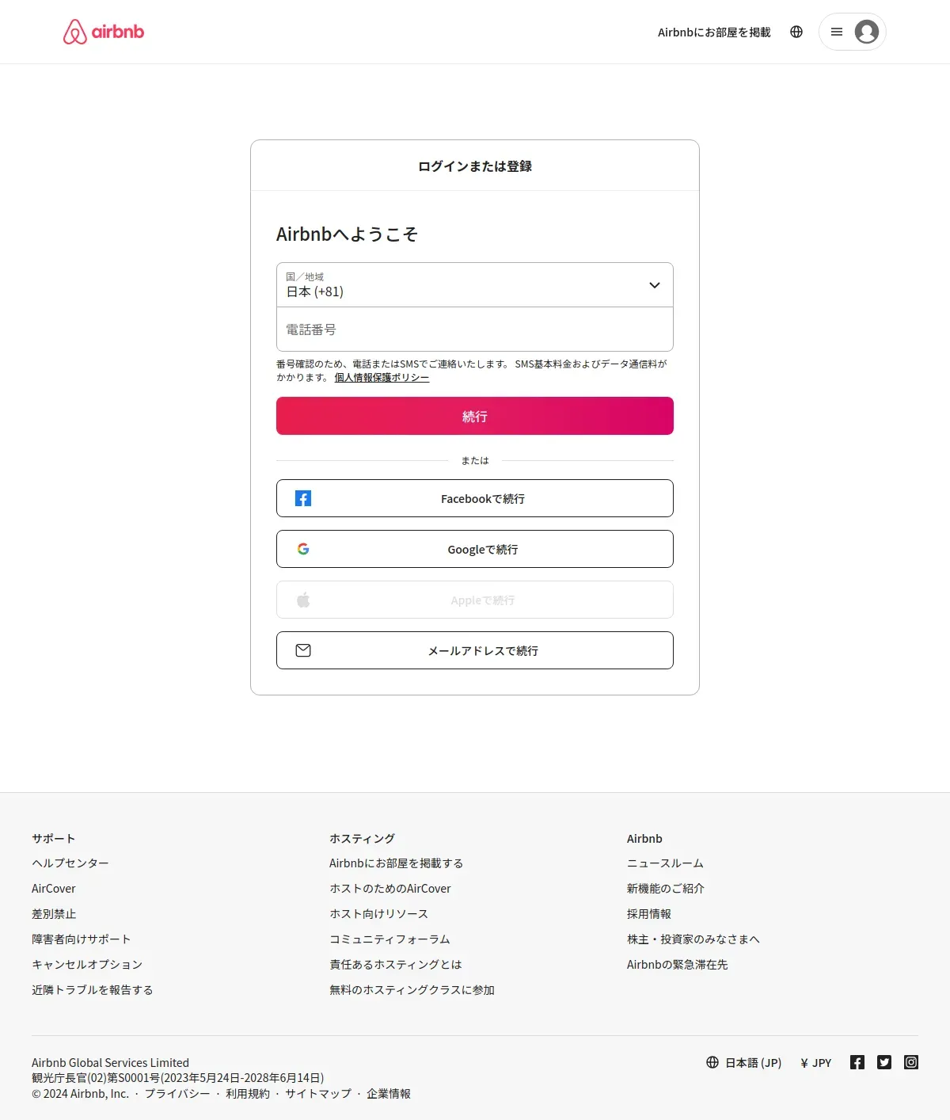This screenshot has width=950, height=1120.
Task: Open the AirCover footer link under サポート
Action: (54, 889)
